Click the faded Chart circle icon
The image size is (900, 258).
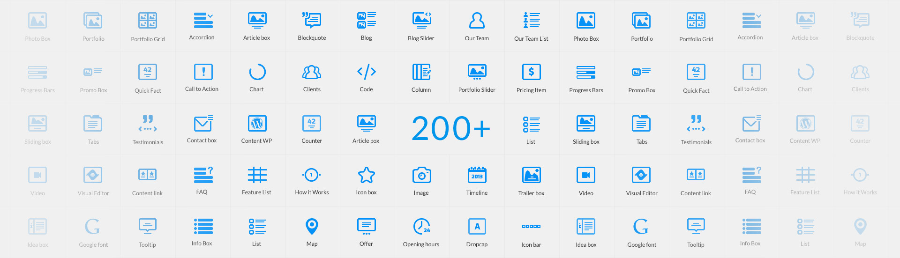805,72
